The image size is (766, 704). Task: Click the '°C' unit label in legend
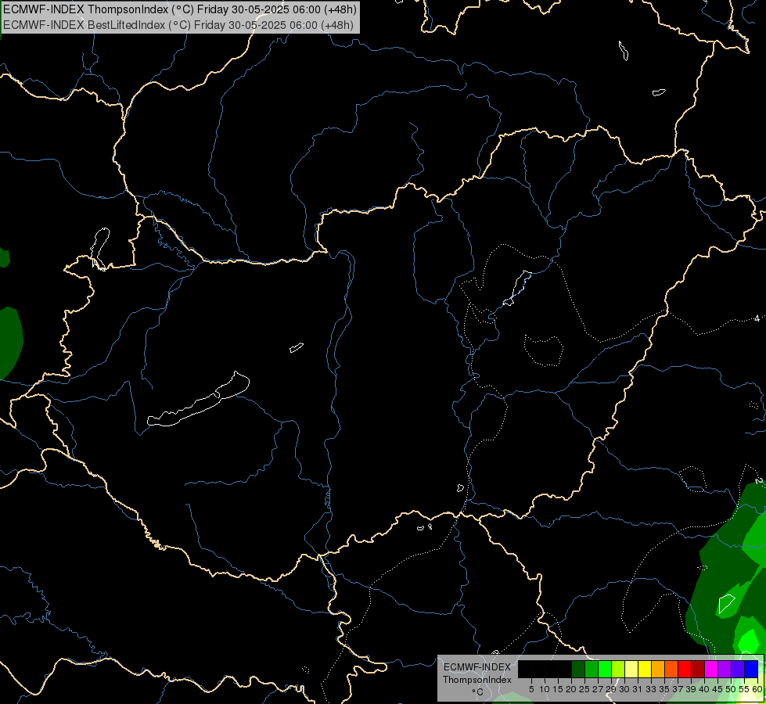478,692
